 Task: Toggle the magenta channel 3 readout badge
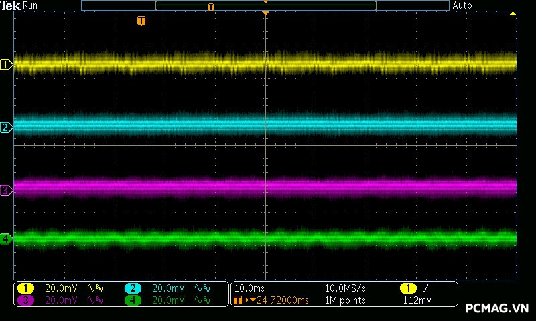[25, 300]
